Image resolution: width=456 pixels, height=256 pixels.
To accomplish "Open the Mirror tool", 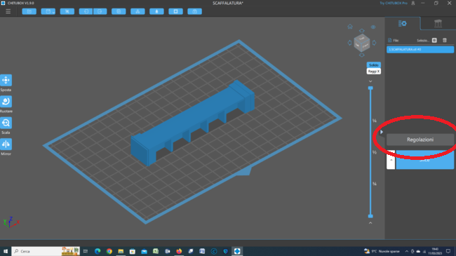I will click(x=6, y=144).
